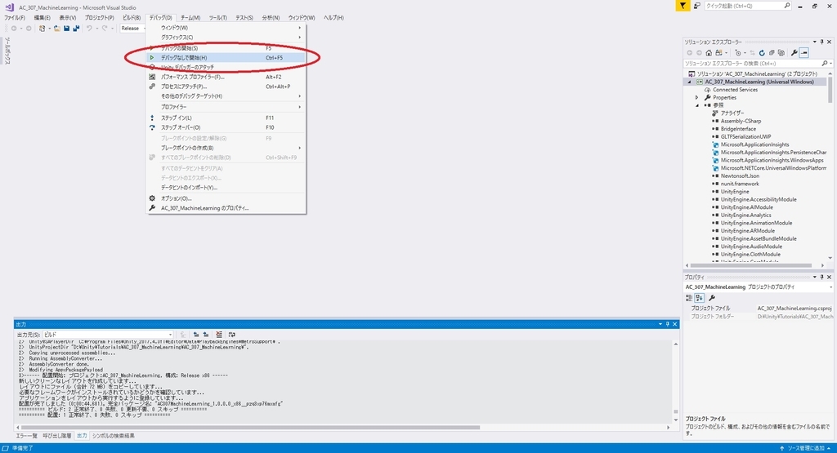Viewport: 837px width, 453px height.
Task: Select Microsoft.ApplicationInsights reference
Action: 754,144
